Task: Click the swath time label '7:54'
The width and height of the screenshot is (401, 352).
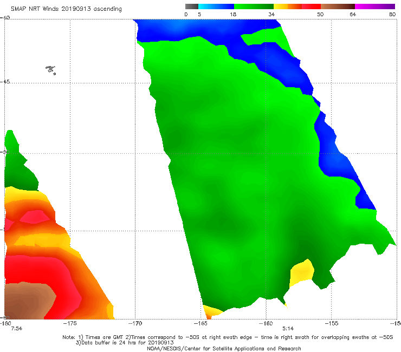Action: pyautogui.click(x=17, y=329)
